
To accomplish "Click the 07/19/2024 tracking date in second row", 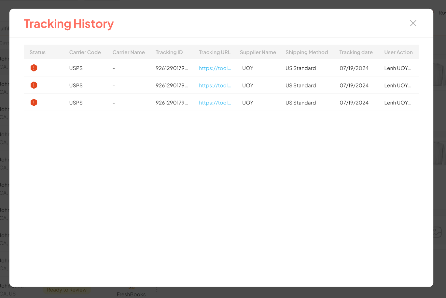I will pyautogui.click(x=354, y=86).
